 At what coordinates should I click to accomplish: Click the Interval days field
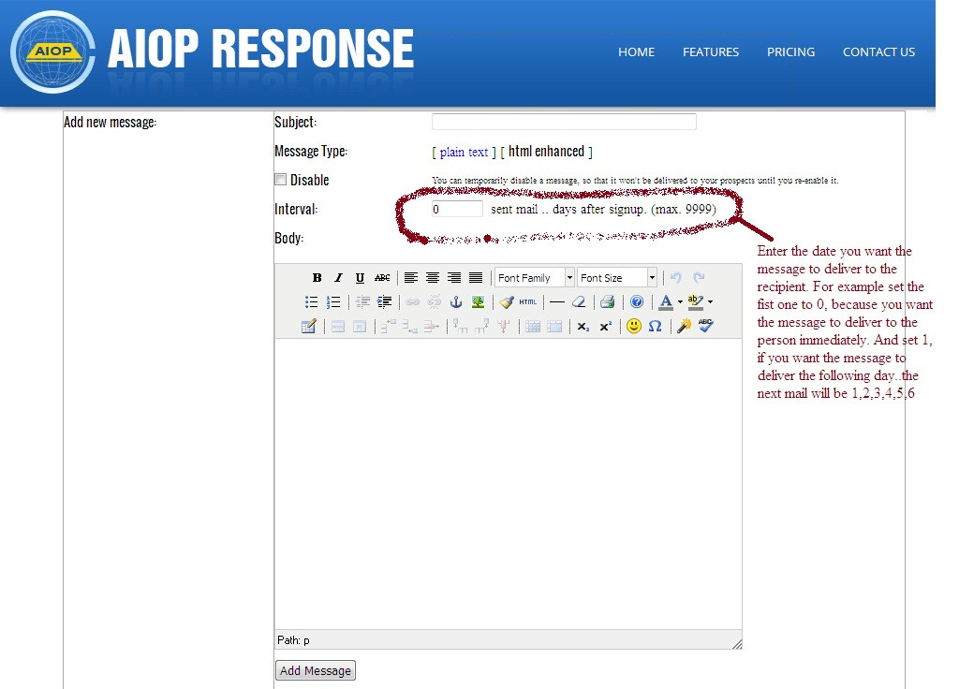(x=457, y=209)
